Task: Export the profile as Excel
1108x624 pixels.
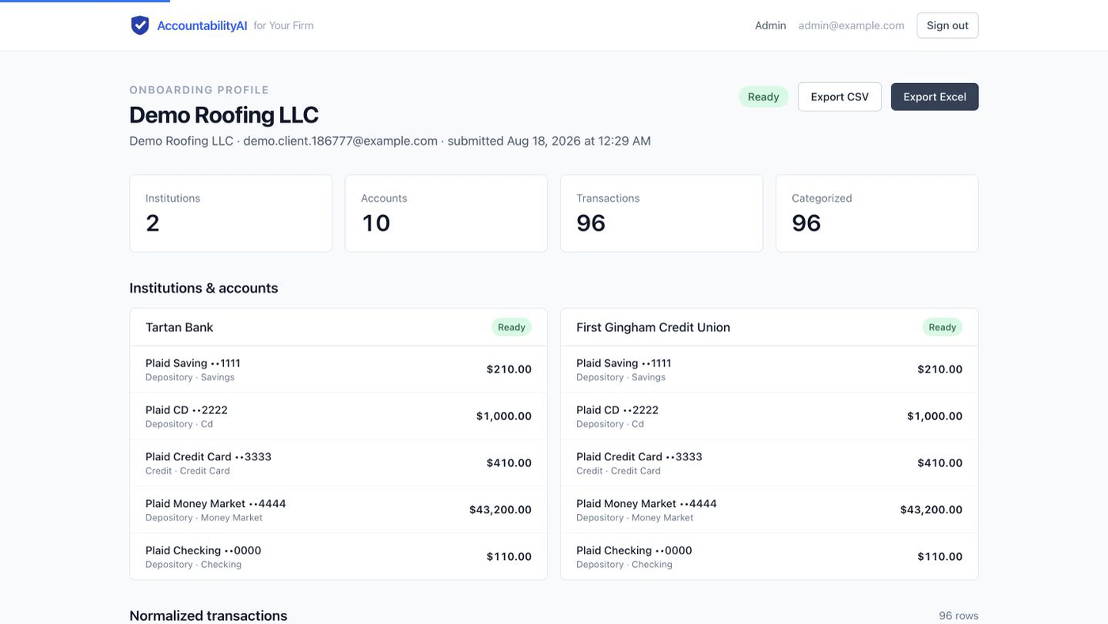Action: (935, 96)
